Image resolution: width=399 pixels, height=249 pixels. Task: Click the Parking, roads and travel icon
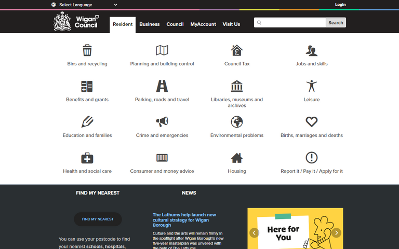(162, 86)
